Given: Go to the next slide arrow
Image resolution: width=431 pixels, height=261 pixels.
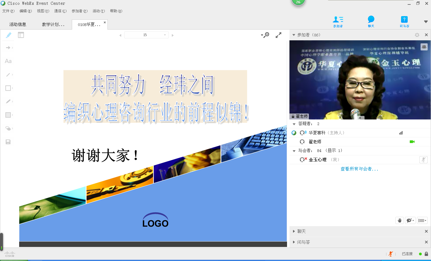Looking at the screenshot, I should [x=173, y=35].
